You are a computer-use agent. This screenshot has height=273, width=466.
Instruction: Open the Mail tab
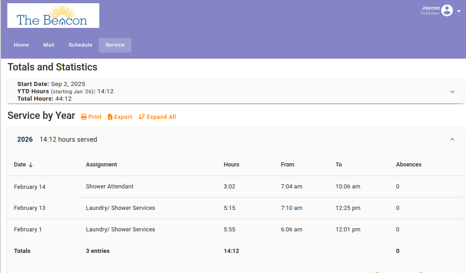pos(49,45)
